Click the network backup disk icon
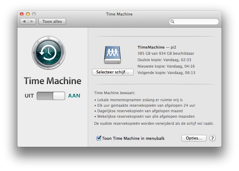239x171 pixels. tap(112, 55)
